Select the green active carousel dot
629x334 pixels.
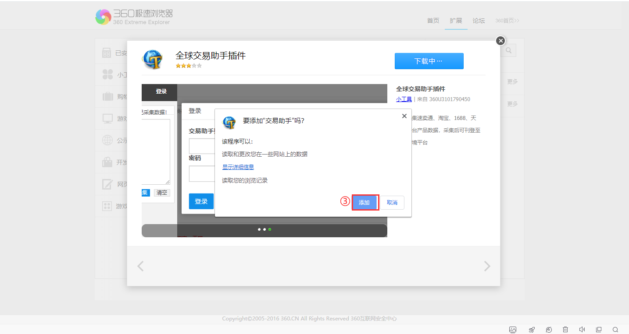point(270,229)
